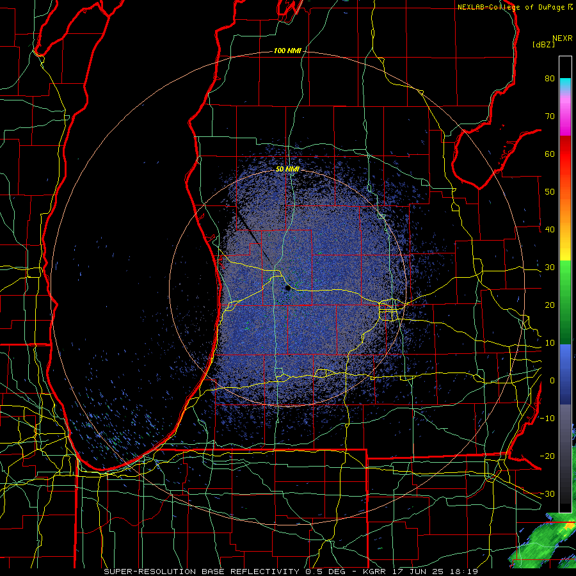
Task: Click the -10 value on dBZ scale
Action: [547, 418]
